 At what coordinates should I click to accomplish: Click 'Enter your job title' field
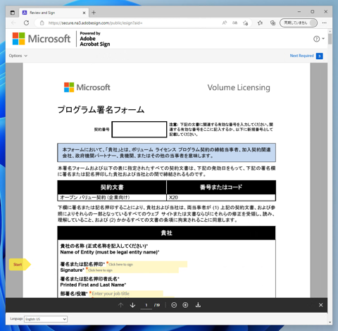(126, 294)
